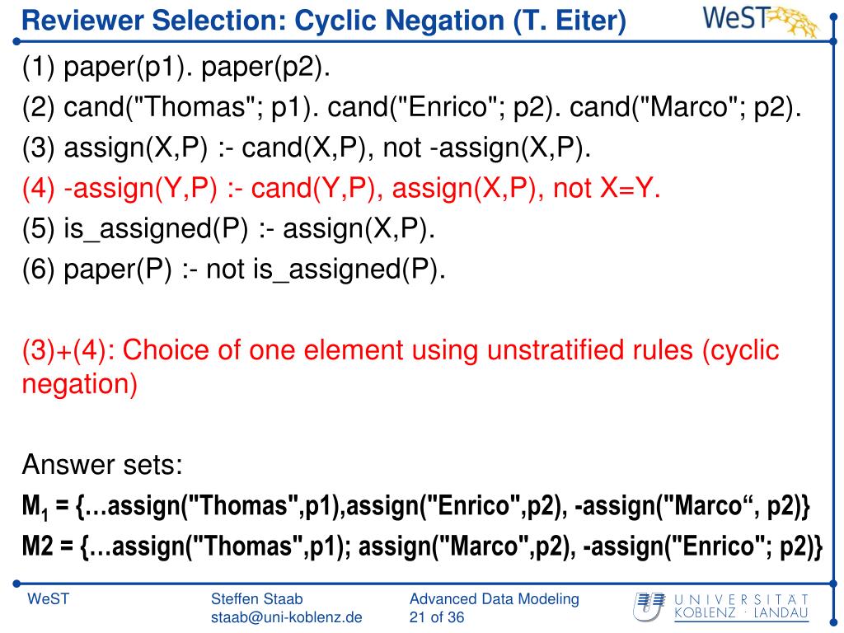The image size is (844, 633).
Task: Click the WeST logo at top right
Action: pyautogui.click(x=761, y=21)
